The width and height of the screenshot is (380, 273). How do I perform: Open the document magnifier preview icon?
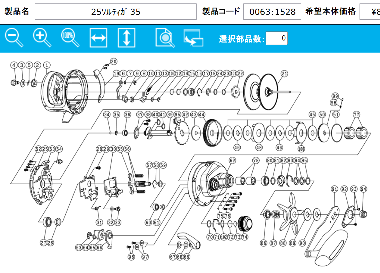coord(165,38)
